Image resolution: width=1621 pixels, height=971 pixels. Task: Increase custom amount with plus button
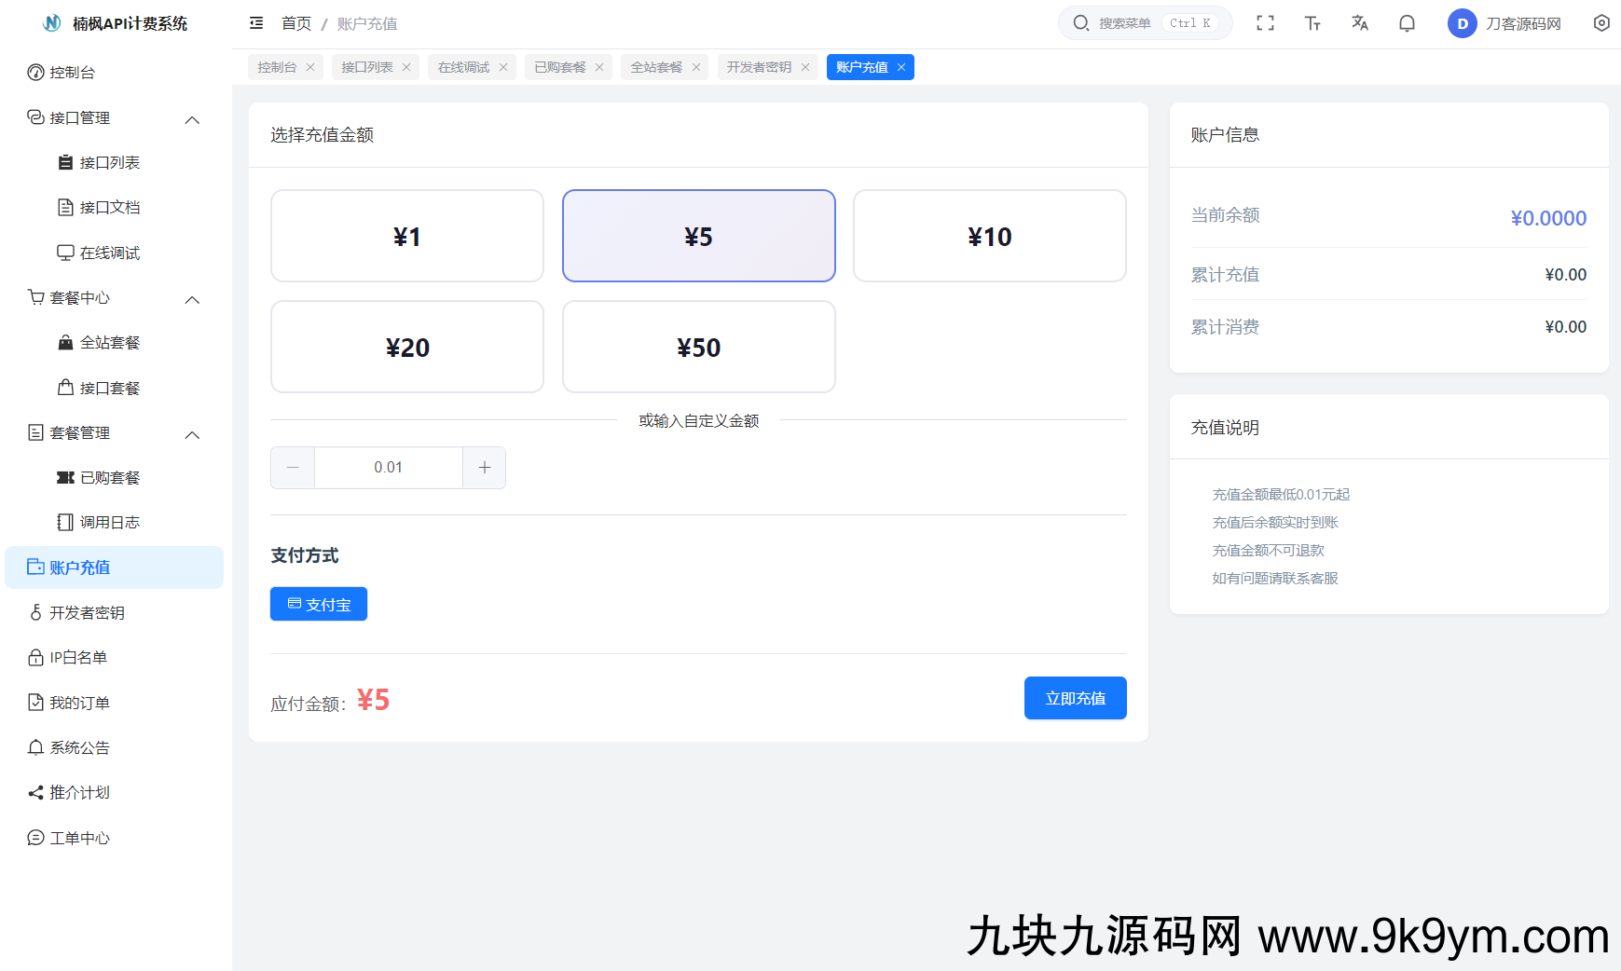pyautogui.click(x=484, y=468)
